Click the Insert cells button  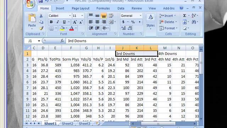pyautogui.click(x=167, y=16)
